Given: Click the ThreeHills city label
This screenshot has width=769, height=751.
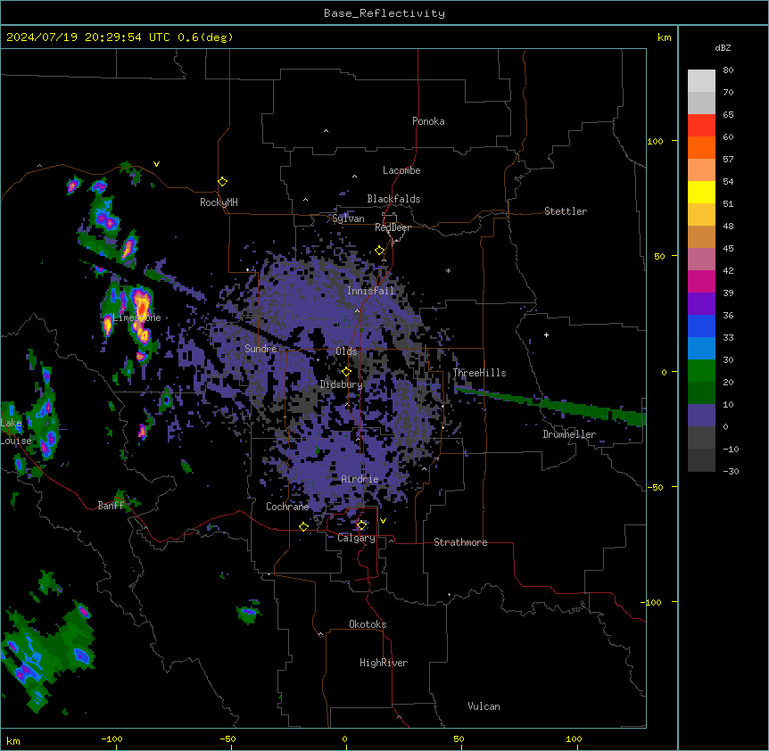Looking at the screenshot, I should pyautogui.click(x=479, y=373).
